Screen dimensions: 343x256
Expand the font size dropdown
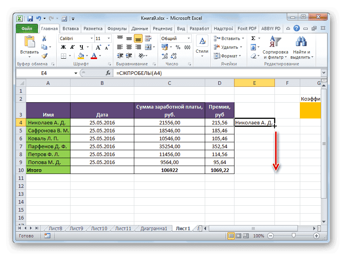[109, 38]
